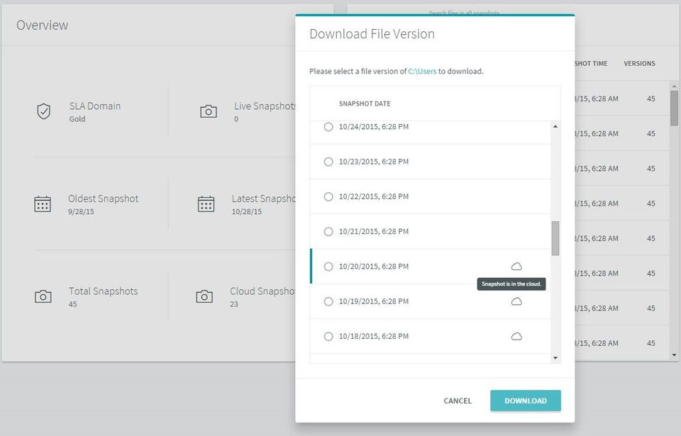Click the Live Snapshots camera icon
The height and width of the screenshot is (436, 681).
pos(209,111)
